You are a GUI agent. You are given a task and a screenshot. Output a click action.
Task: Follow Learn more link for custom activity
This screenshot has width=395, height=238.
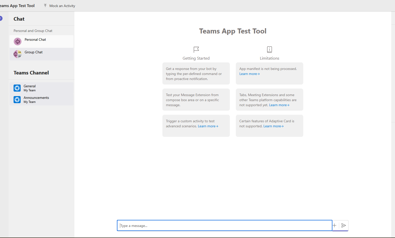click(208, 126)
